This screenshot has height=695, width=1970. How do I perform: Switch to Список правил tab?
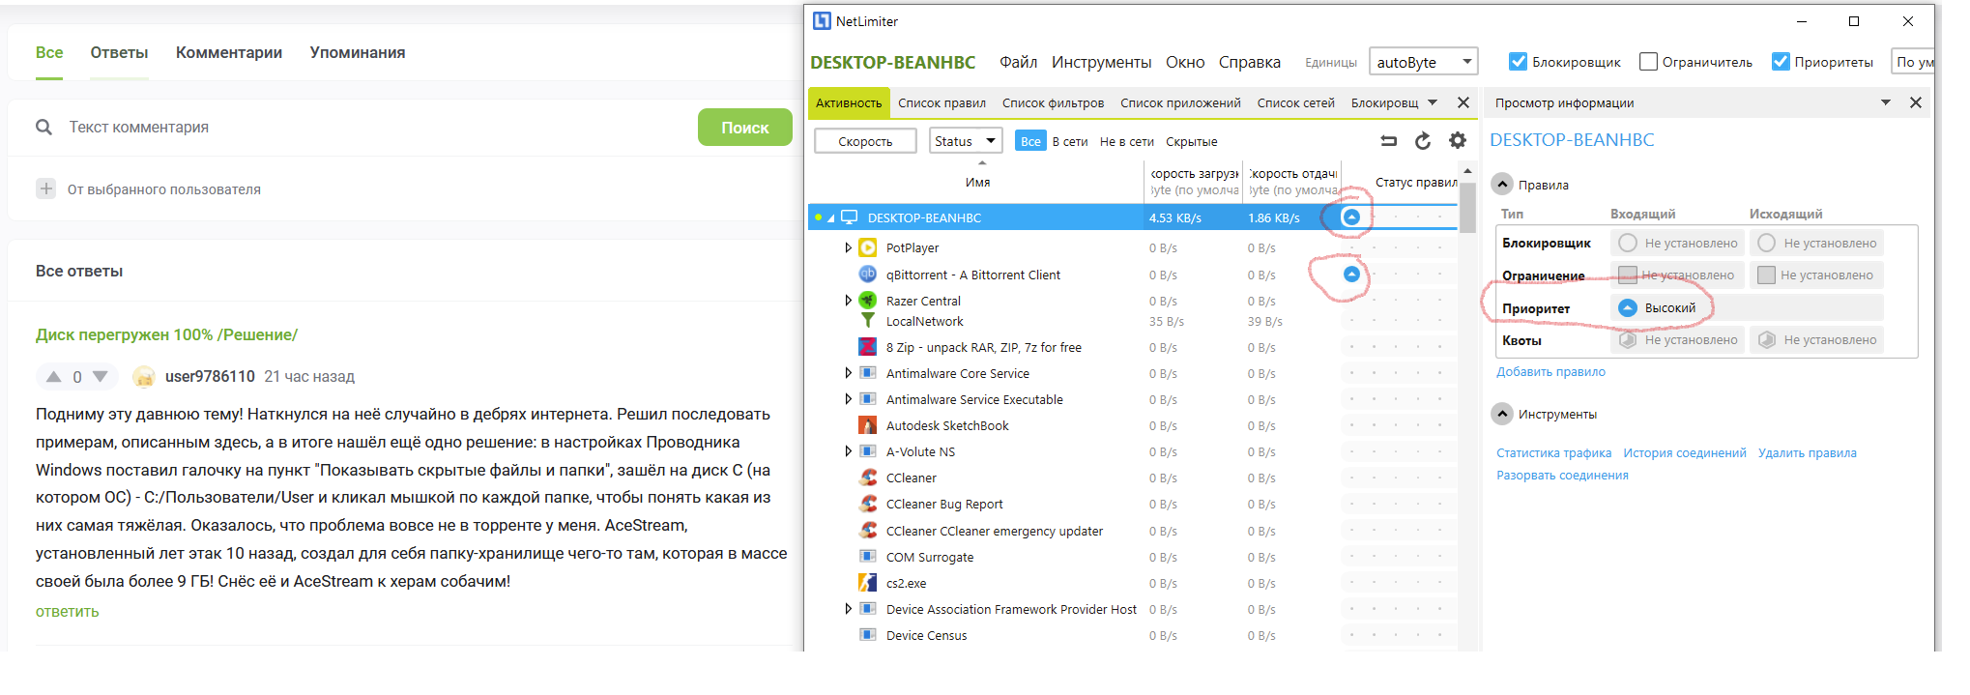point(942,103)
